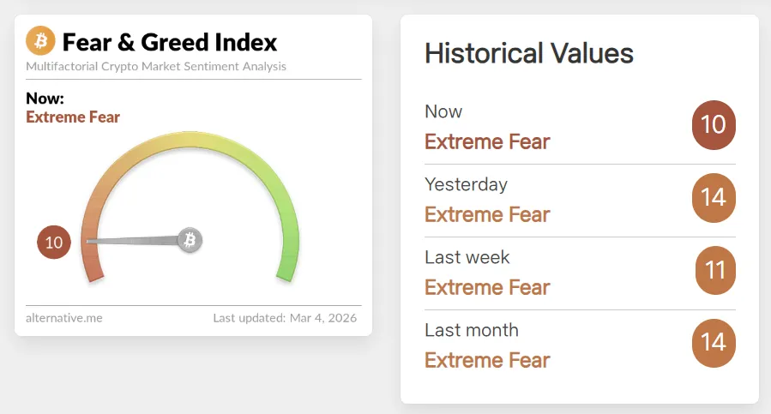Click the Last updated Mar 4, 2026 text
The image size is (771, 414).
coord(285,318)
